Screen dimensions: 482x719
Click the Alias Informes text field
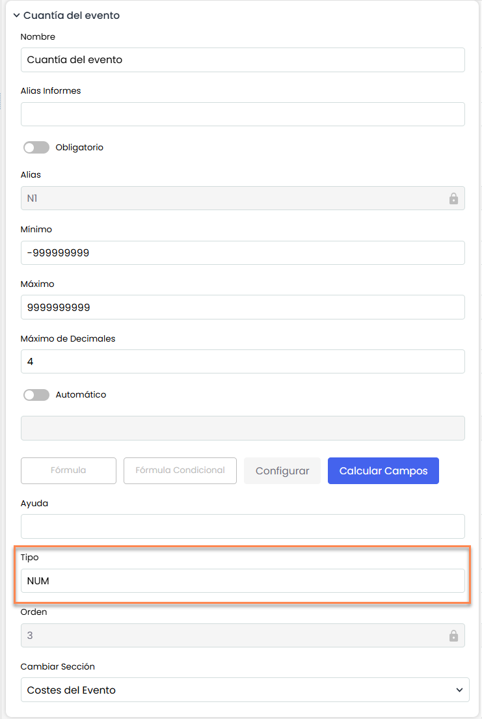(x=243, y=114)
